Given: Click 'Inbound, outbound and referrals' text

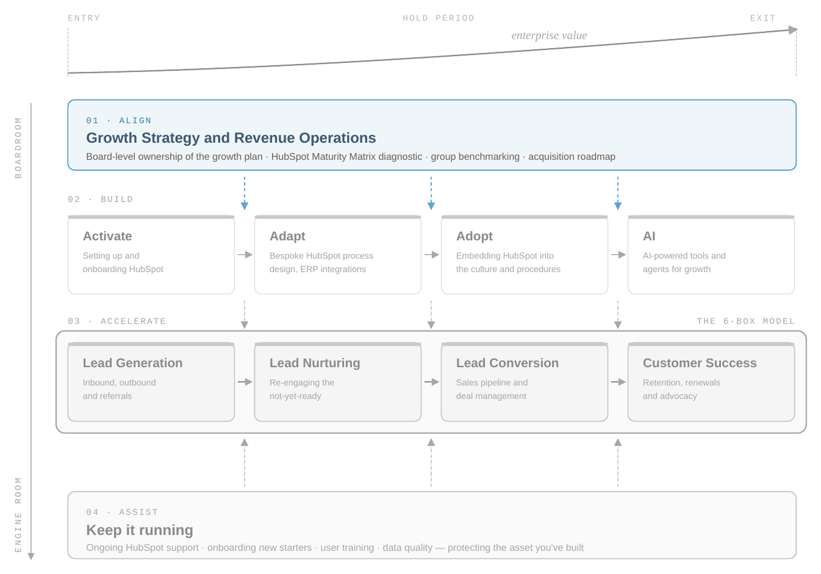Looking at the screenshot, I should (x=119, y=389).
